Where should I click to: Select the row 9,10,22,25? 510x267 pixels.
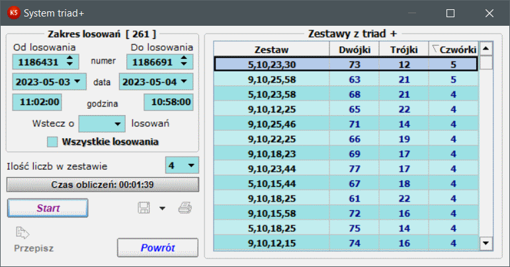[x=346, y=139]
